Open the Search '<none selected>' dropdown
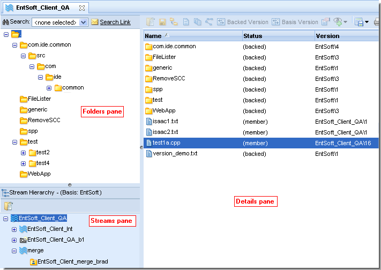The height and width of the screenshot is (270, 381). point(83,22)
